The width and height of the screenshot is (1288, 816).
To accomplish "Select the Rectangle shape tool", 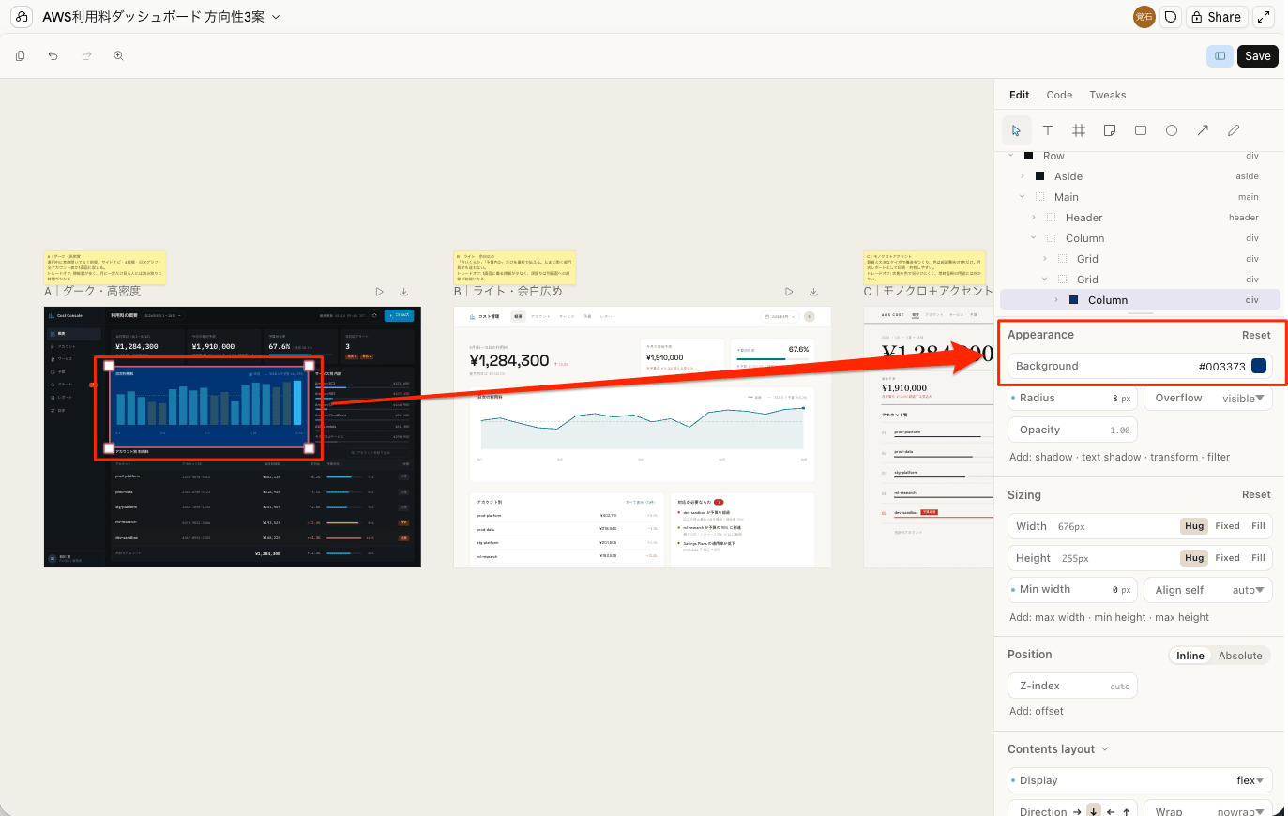I will (x=1141, y=130).
